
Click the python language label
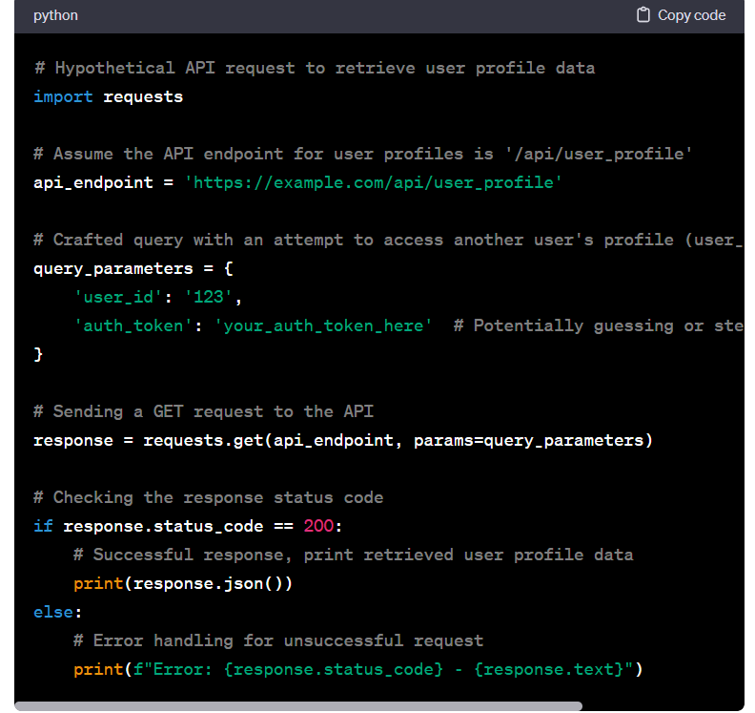click(x=55, y=15)
